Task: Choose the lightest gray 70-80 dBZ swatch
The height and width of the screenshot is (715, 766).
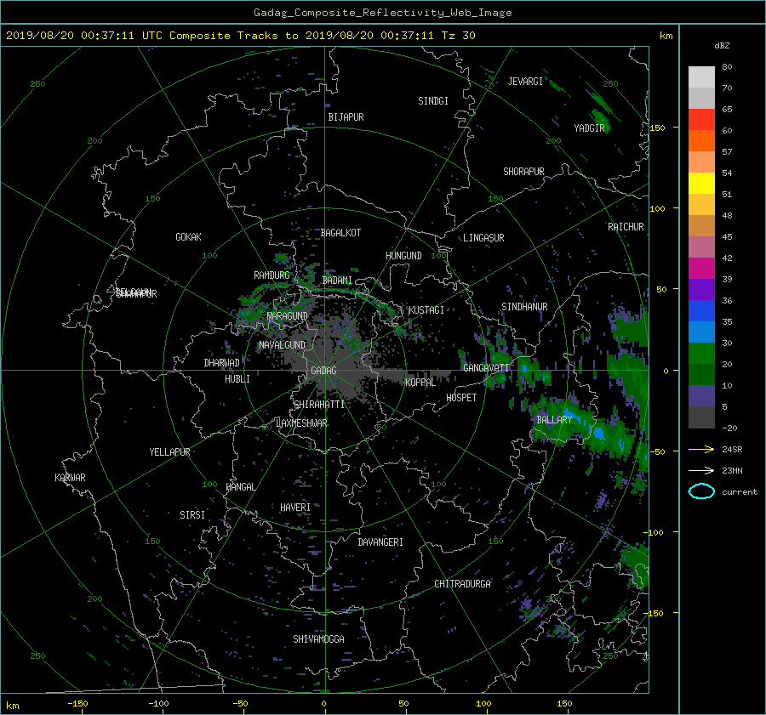Action: point(701,77)
